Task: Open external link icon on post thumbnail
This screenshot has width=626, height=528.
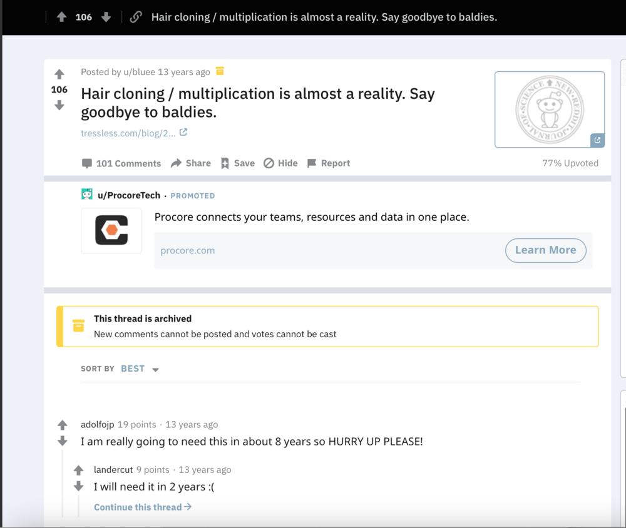Action: pyautogui.click(x=597, y=140)
